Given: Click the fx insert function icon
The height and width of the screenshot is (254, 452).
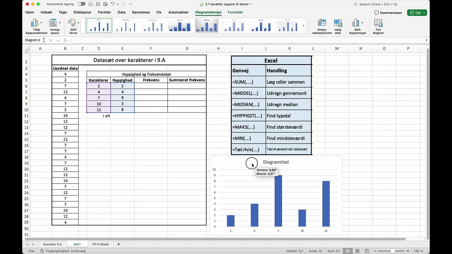Looking at the screenshot, I should coord(65,41).
